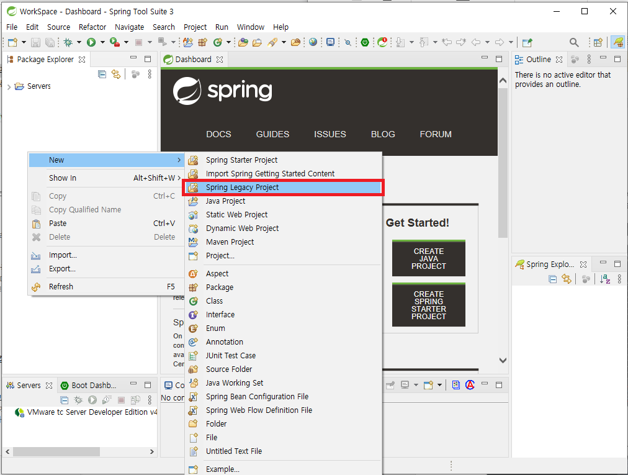Click the green Boot Dashboard power icon
The width and height of the screenshot is (628, 475).
(365, 42)
